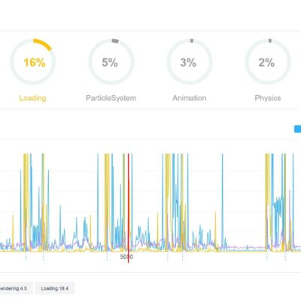The width and height of the screenshot is (301, 301).
Task: Click the ParticleSystem label text
Action: (x=111, y=98)
